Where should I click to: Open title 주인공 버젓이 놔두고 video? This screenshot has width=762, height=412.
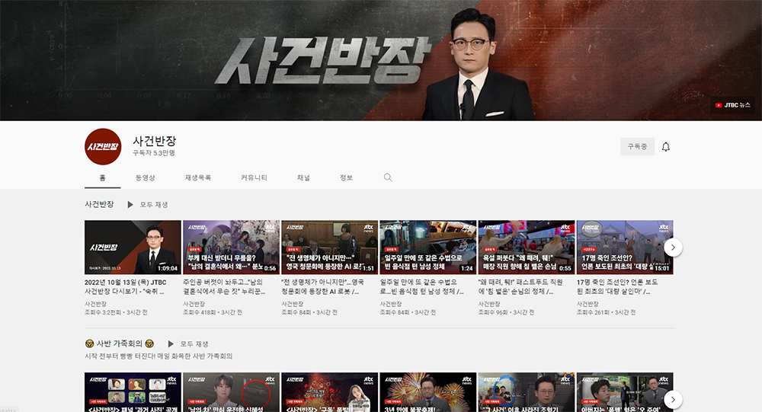[224, 286]
